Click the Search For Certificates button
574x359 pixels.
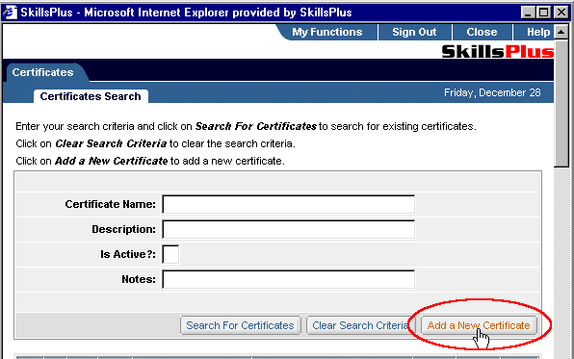click(240, 325)
